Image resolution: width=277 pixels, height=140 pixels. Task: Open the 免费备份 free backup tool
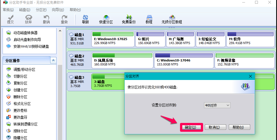pyautogui.click(x=129, y=19)
